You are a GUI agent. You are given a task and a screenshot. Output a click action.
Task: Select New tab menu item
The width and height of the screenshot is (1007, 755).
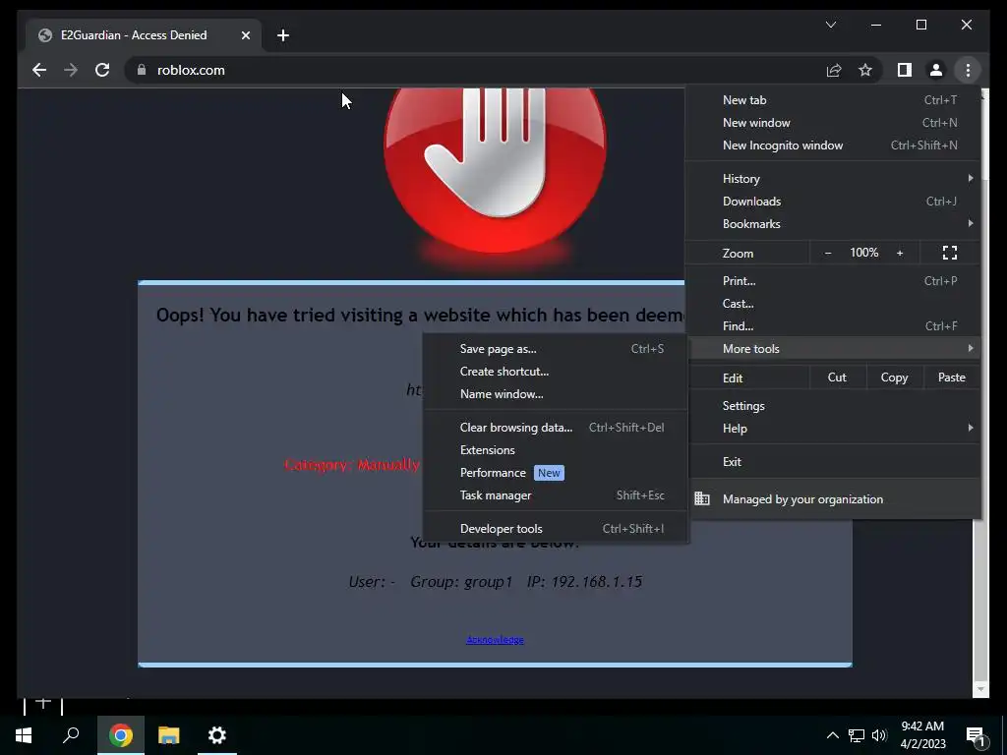point(833,100)
